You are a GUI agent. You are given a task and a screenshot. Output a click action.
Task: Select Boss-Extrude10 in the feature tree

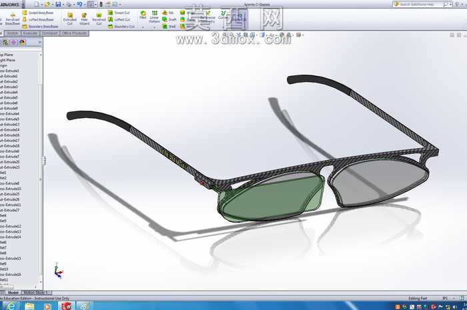pyautogui.click(x=11, y=189)
